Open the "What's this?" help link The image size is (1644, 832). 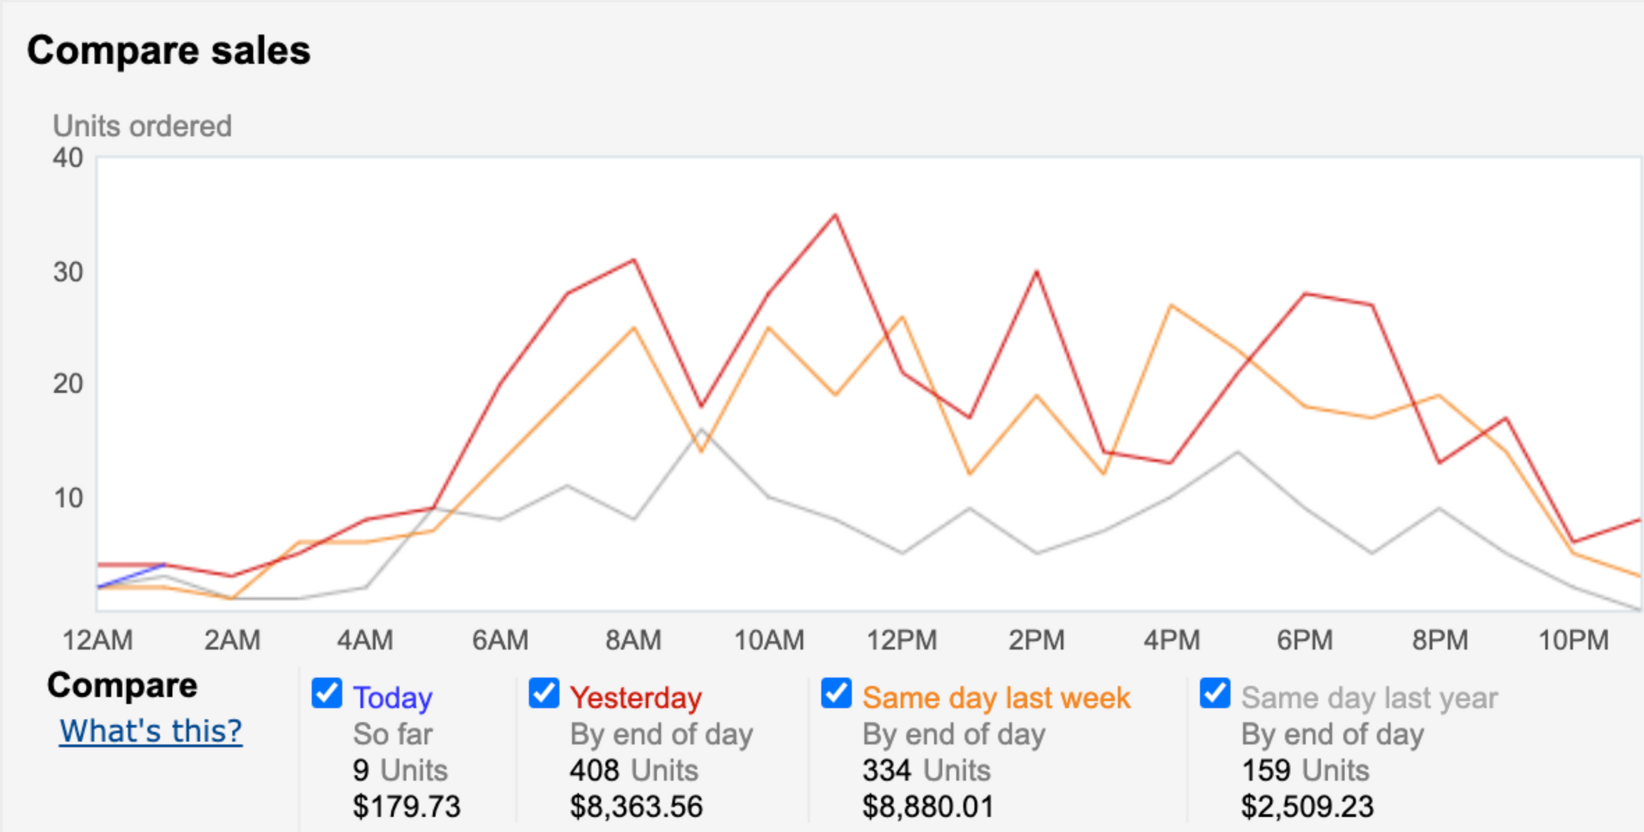point(151,731)
